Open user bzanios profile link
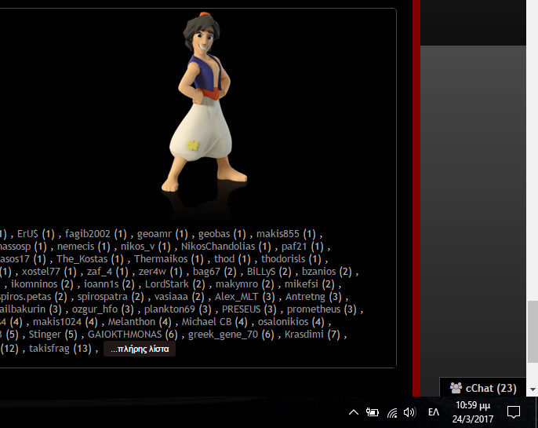Image resolution: width=538 pixels, height=428 pixels. [318, 272]
